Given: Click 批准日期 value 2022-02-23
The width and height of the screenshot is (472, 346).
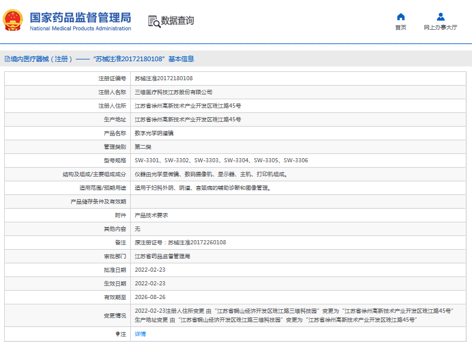Looking at the screenshot, I should click(x=150, y=270).
